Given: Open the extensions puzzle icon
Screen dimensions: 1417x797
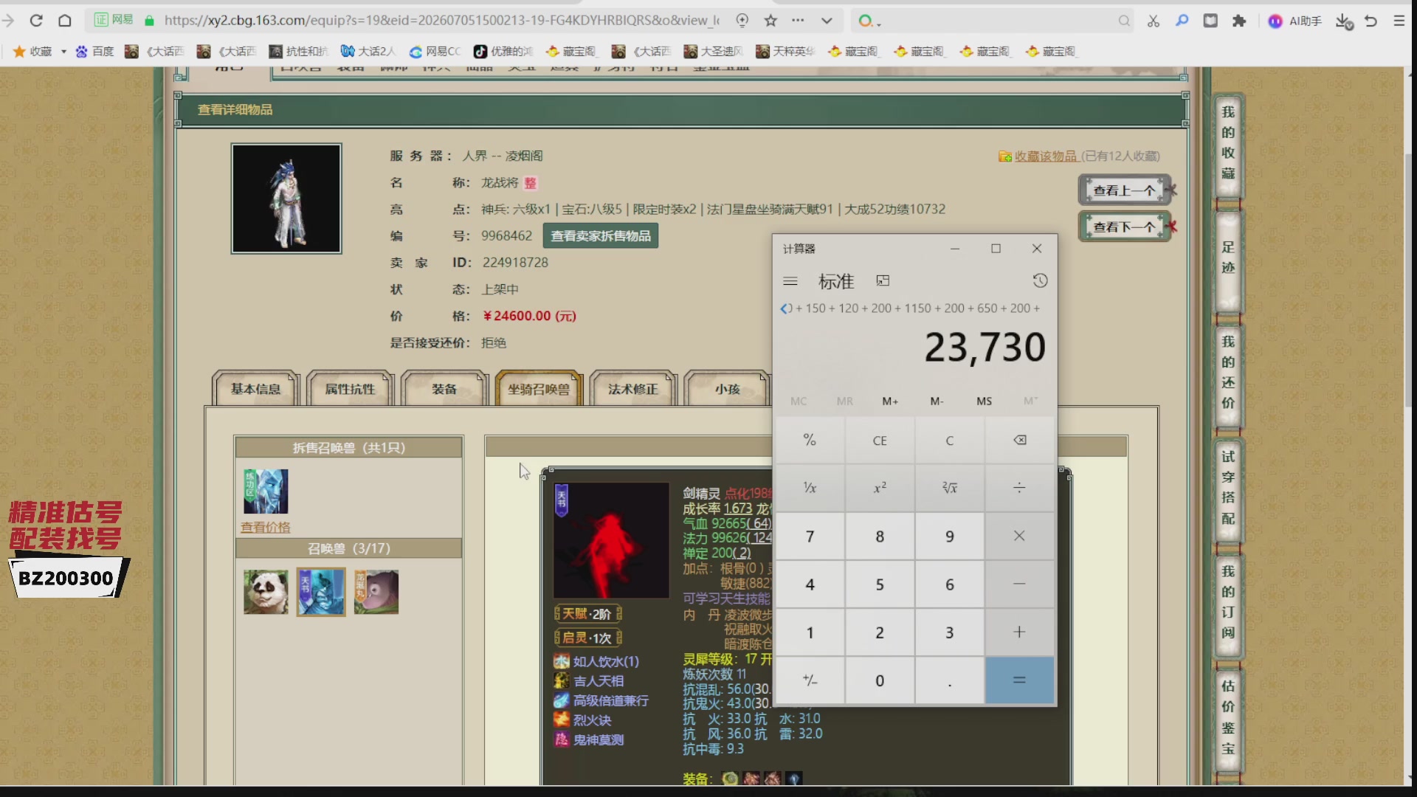Looking at the screenshot, I should click(1239, 21).
